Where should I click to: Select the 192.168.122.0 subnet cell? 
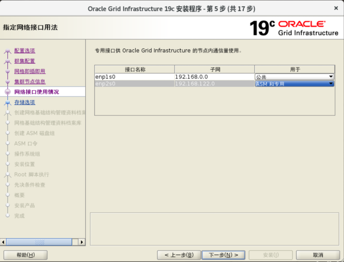214,84
